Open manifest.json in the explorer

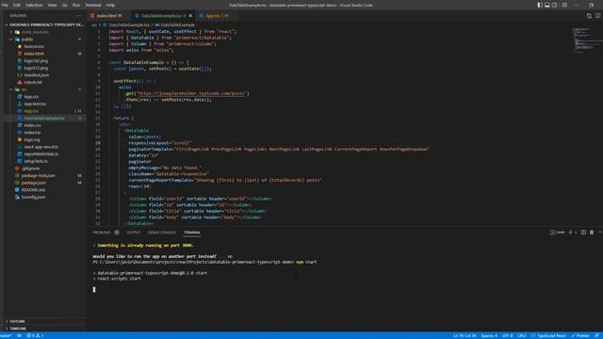click(x=36, y=75)
